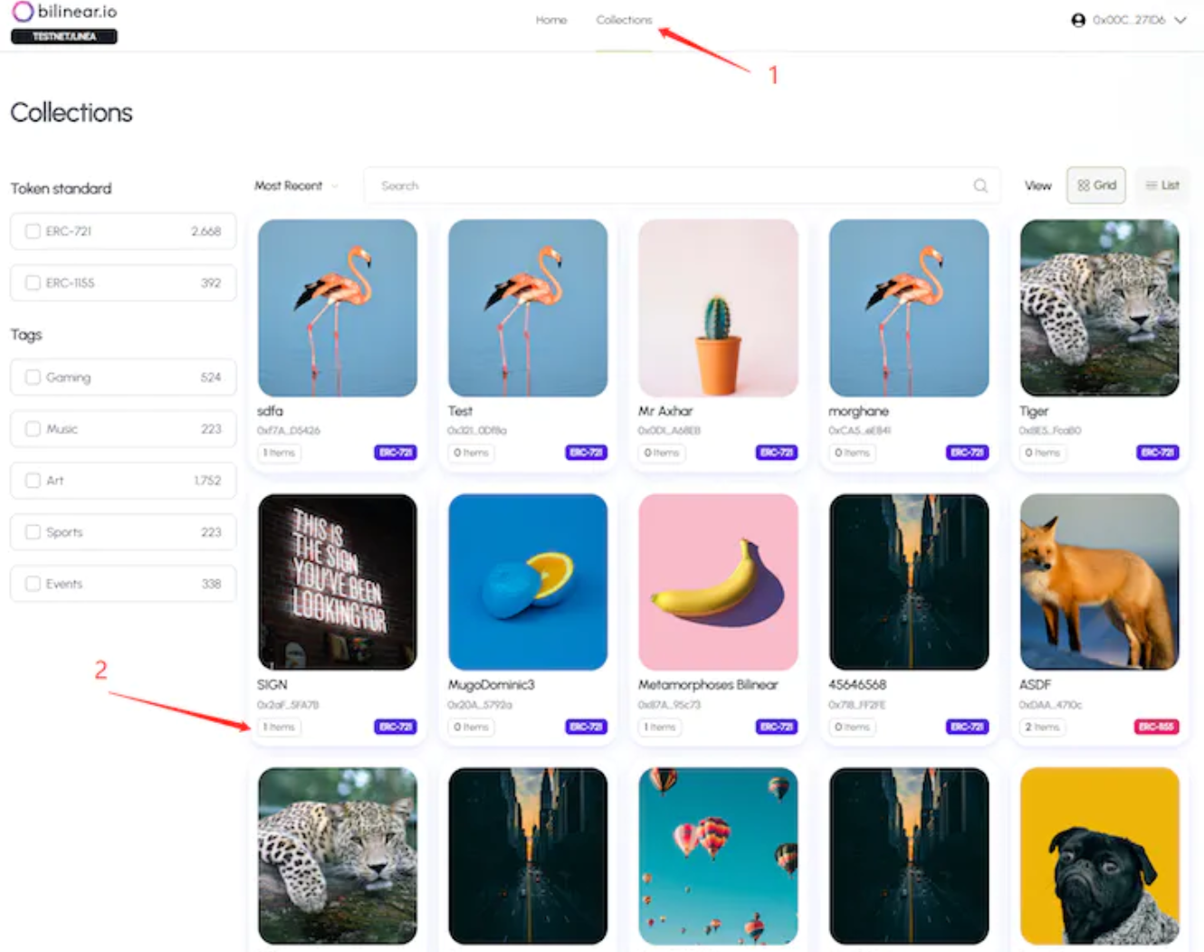
Task: Open the ASDF fox thumbnail
Action: coord(1100,582)
